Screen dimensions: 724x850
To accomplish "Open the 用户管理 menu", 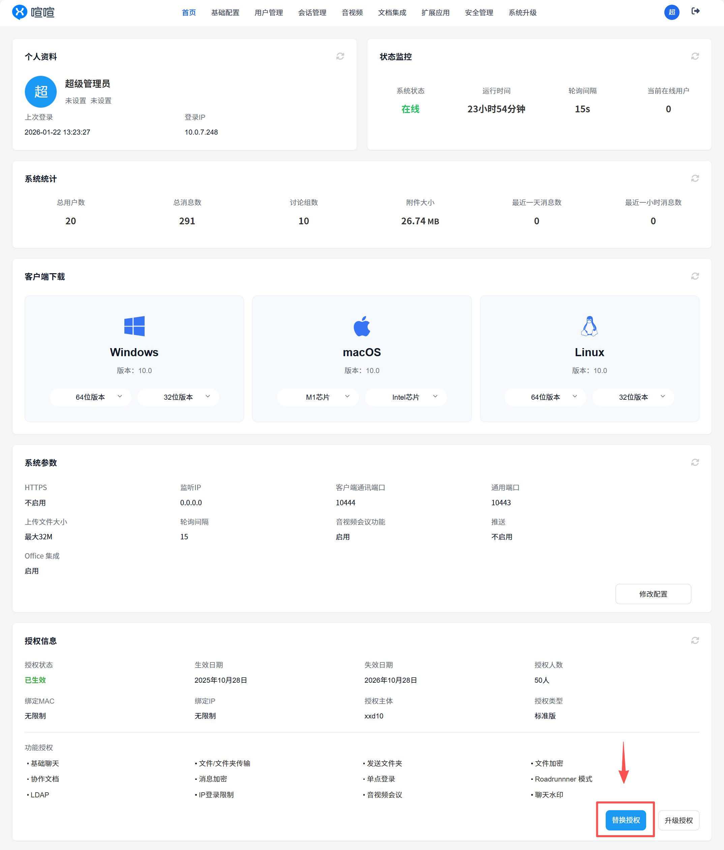I will point(269,13).
